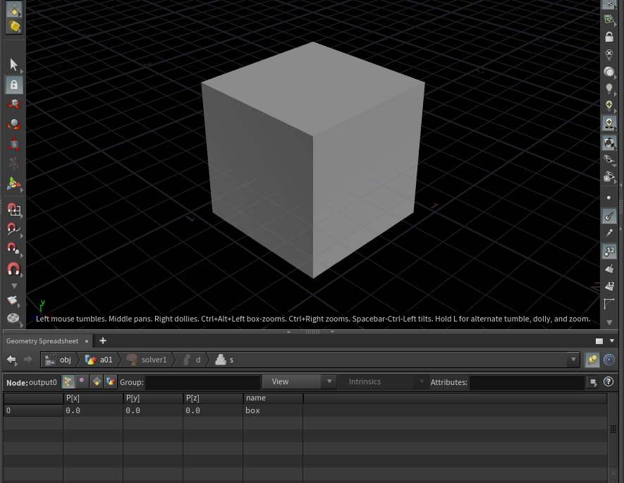Click the greyed-out Pose tool
Screen dimensions: 624x483
click(14, 163)
